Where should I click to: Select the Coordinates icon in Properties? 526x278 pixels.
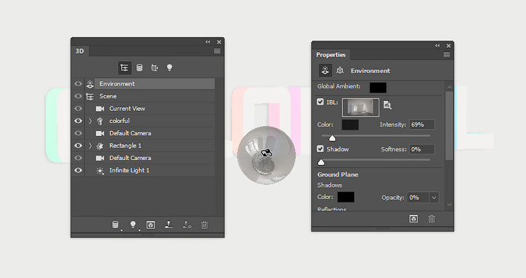pos(340,70)
